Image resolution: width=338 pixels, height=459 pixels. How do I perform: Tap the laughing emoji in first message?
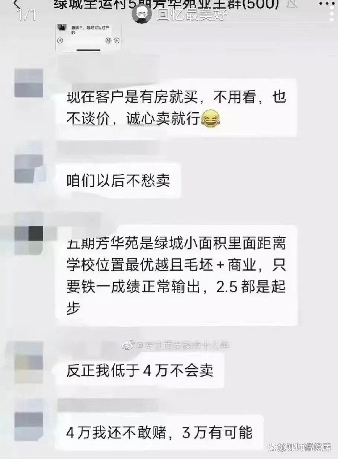coord(210,120)
